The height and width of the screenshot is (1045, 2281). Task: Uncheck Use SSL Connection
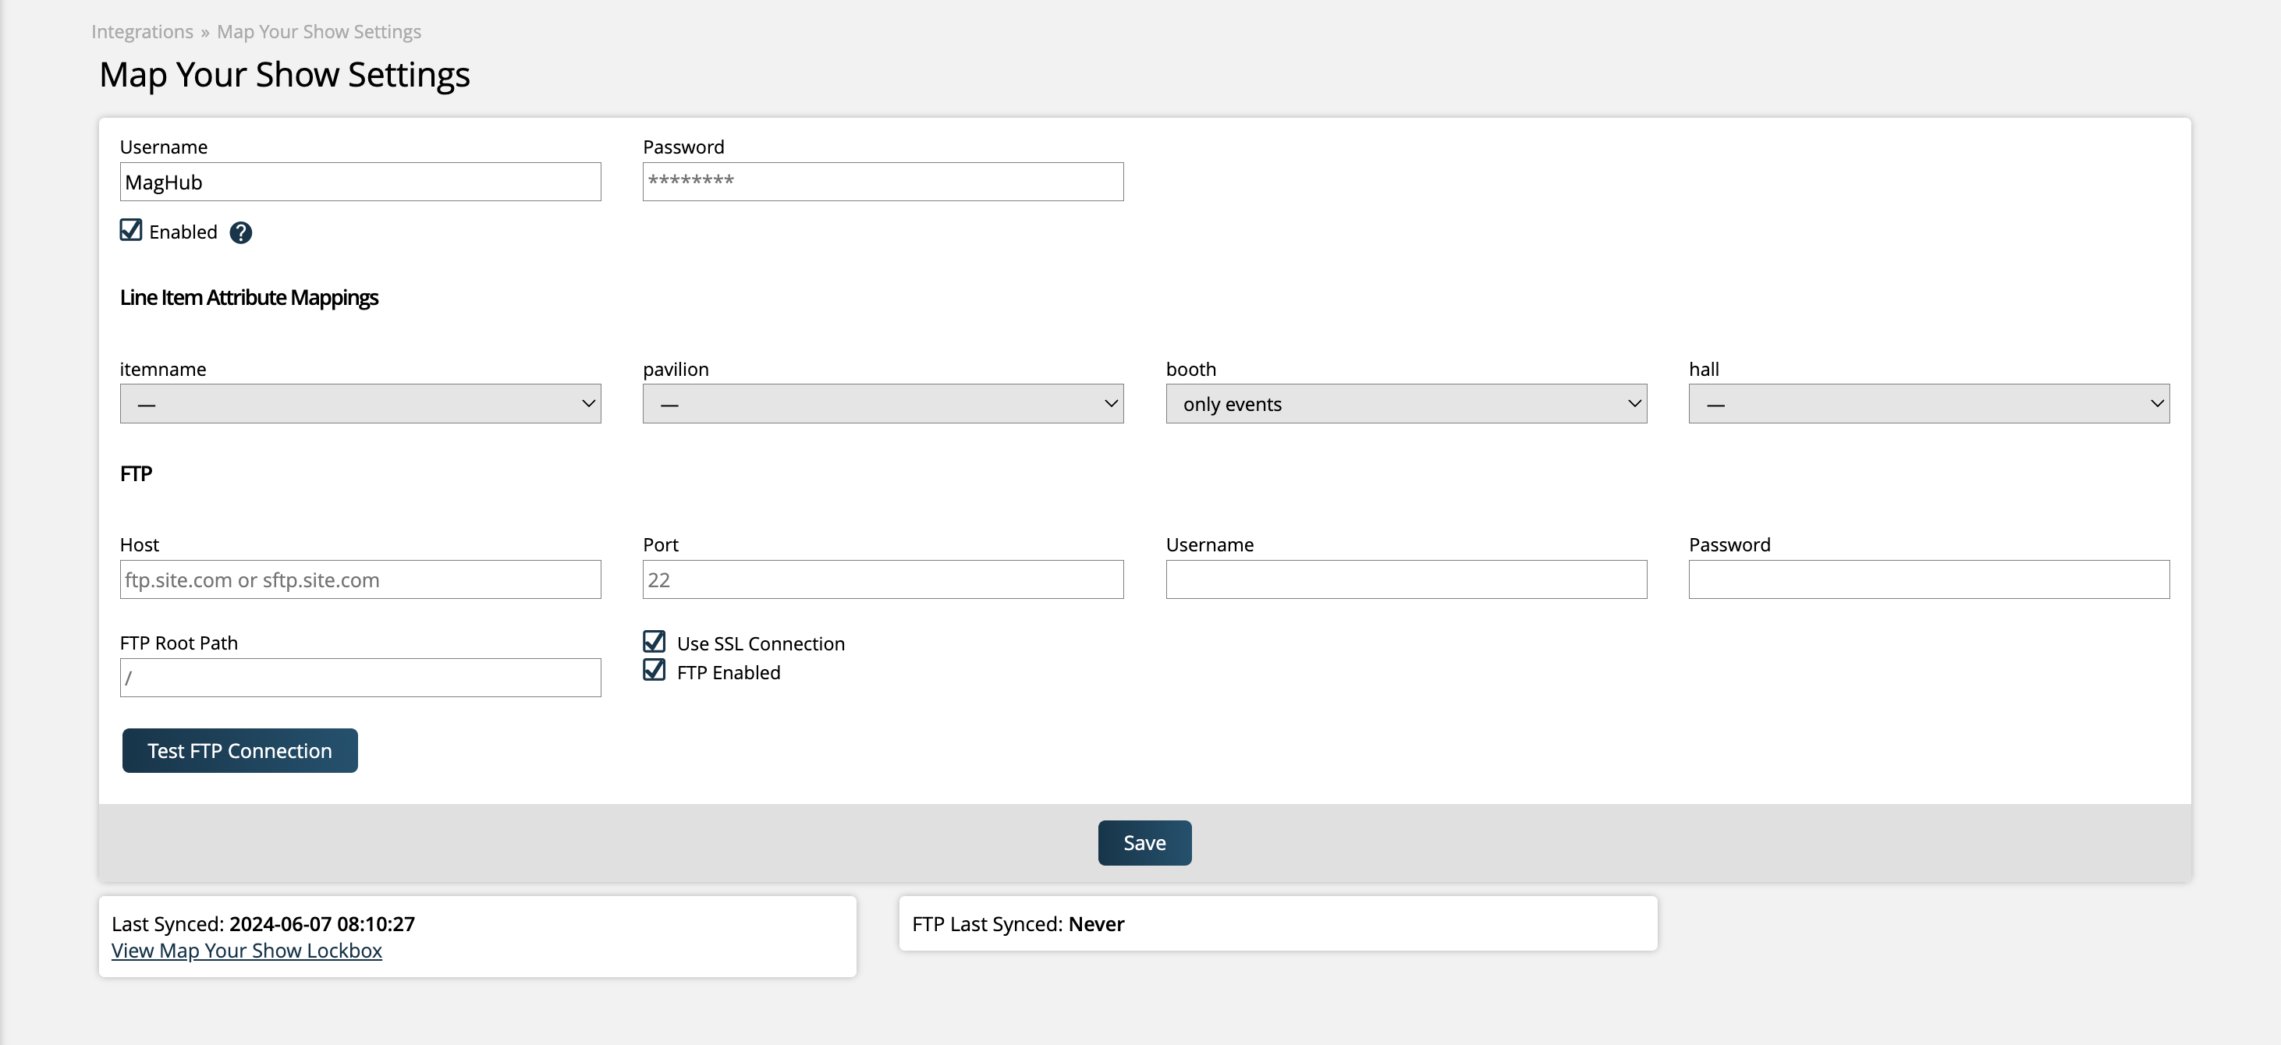654,642
